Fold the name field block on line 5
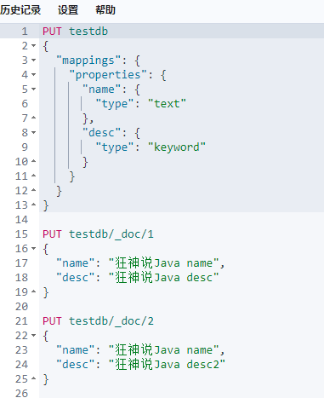The width and height of the screenshot is (324, 398). click(x=34, y=89)
